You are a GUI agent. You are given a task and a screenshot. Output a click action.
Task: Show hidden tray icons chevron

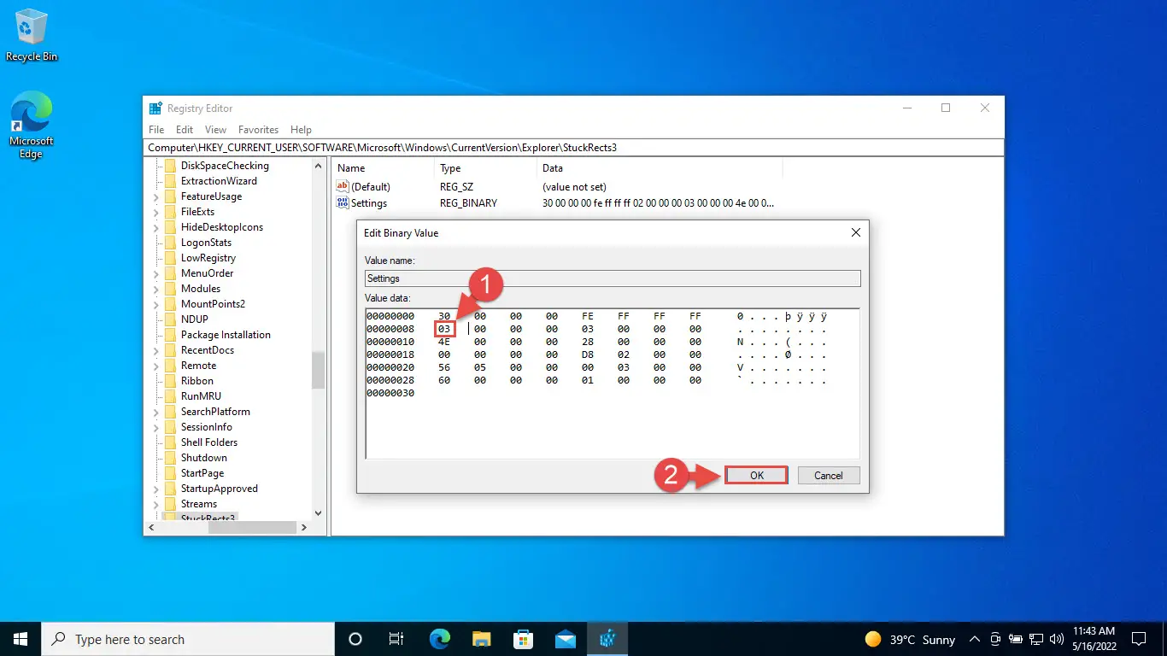(974, 639)
